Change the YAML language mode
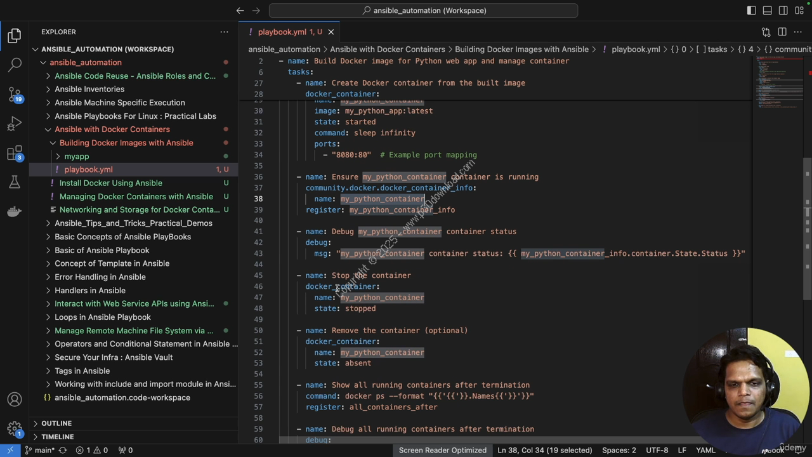The image size is (812, 457). click(705, 450)
